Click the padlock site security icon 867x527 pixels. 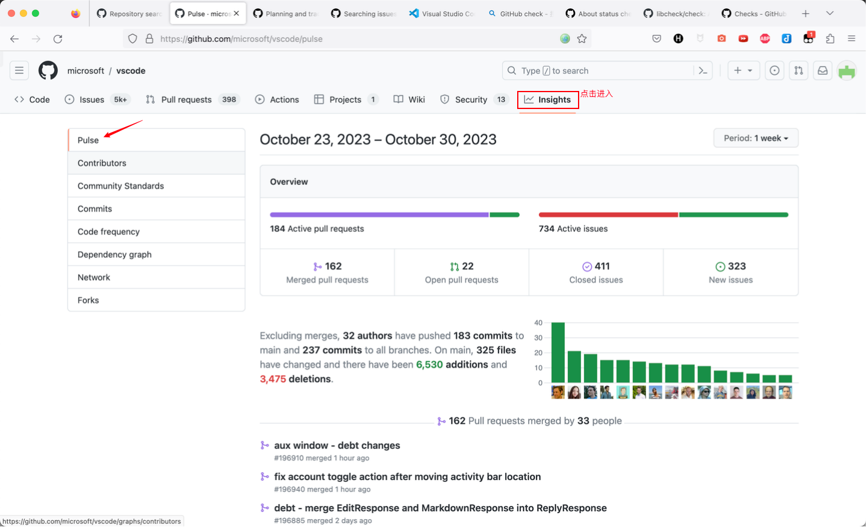[x=149, y=39]
